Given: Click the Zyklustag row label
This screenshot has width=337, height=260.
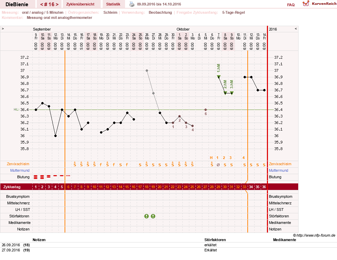Looking at the screenshot, I should tap(12, 187).
